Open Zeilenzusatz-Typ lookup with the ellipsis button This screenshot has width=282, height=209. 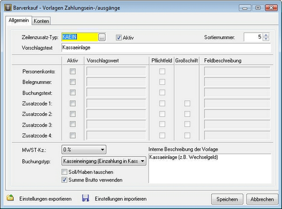coord(102,37)
